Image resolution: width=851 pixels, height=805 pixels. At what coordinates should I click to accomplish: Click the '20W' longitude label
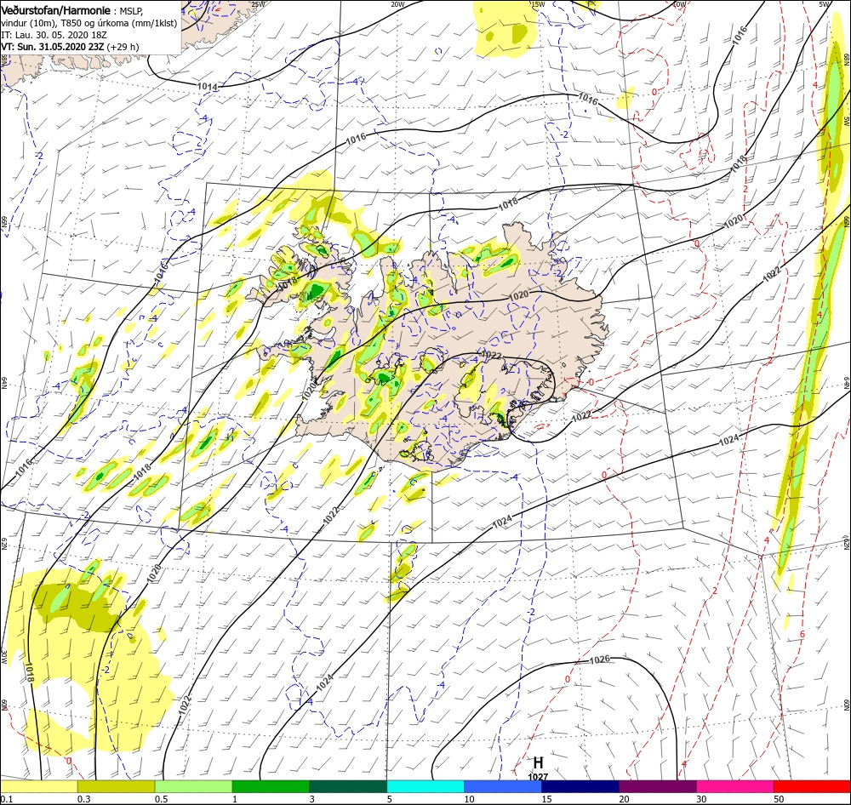397,3
